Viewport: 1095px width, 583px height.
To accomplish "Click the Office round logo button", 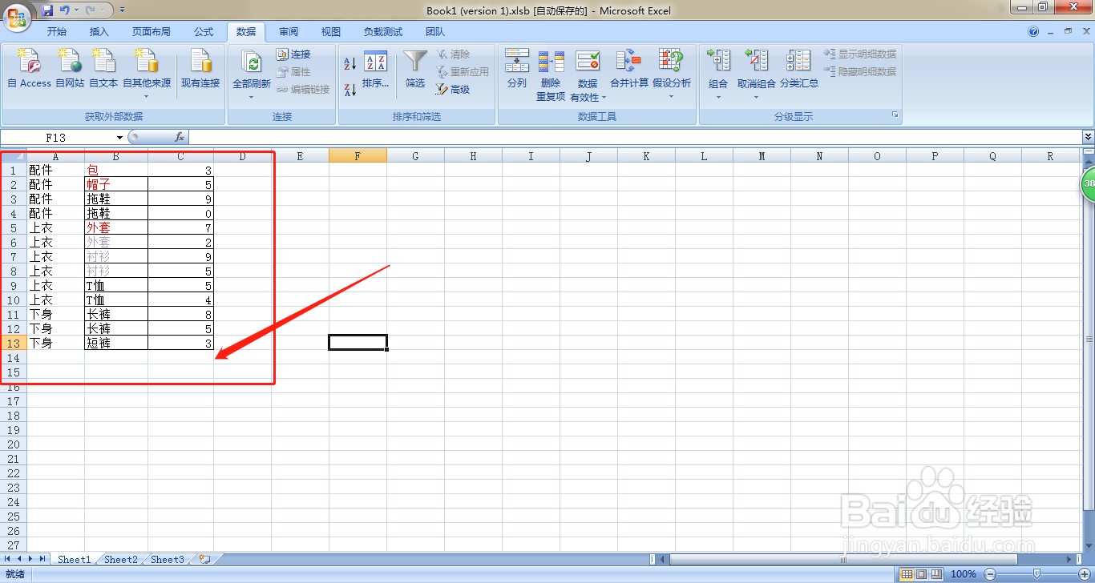I will (x=17, y=16).
